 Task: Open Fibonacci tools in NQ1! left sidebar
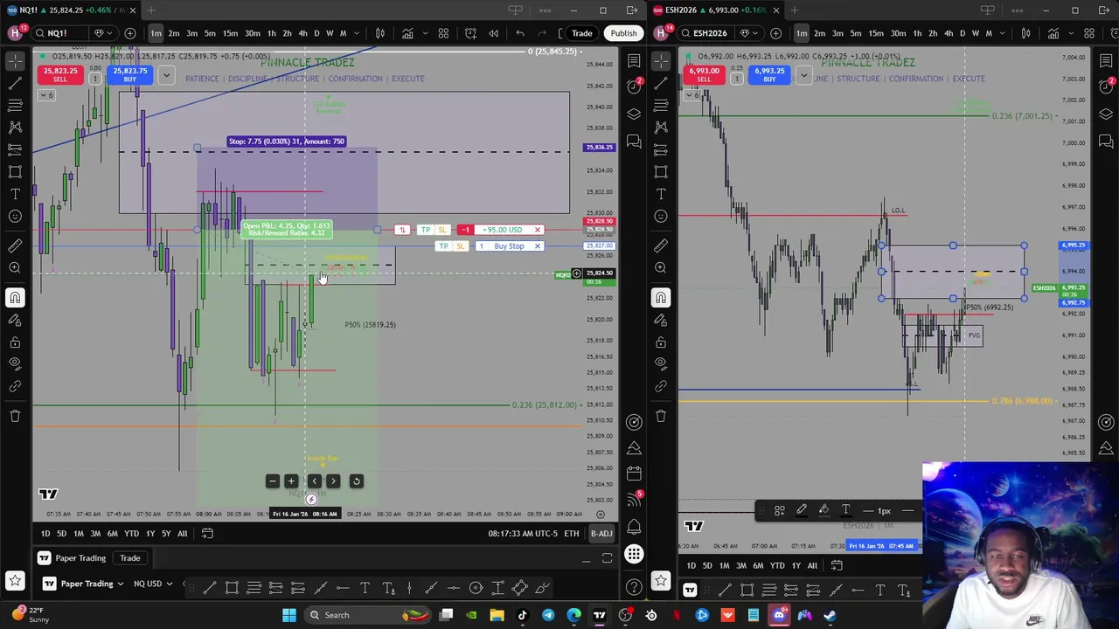(15, 105)
